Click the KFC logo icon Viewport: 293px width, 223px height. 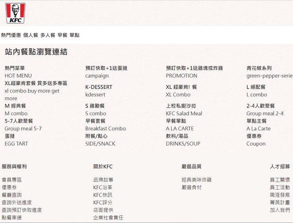click(16, 13)
